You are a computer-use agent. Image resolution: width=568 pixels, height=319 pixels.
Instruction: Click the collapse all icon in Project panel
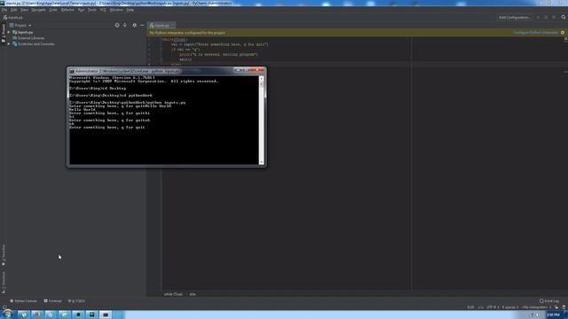point(125,26)
